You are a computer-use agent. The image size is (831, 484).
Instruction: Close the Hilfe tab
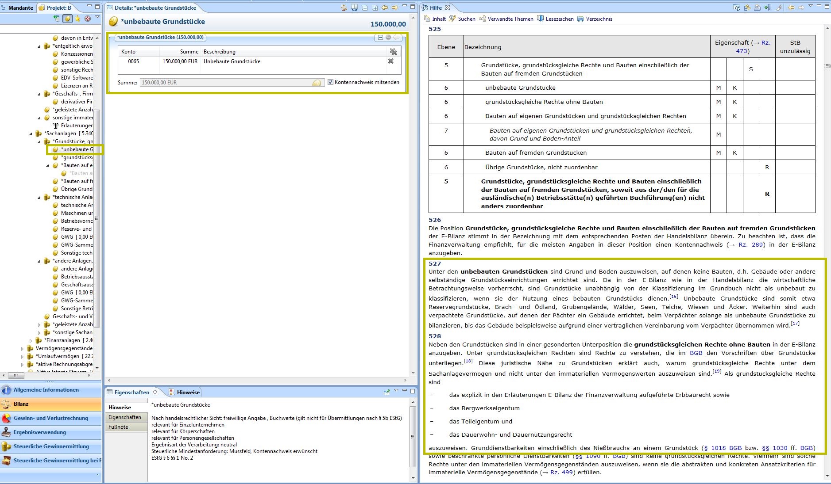448,8
